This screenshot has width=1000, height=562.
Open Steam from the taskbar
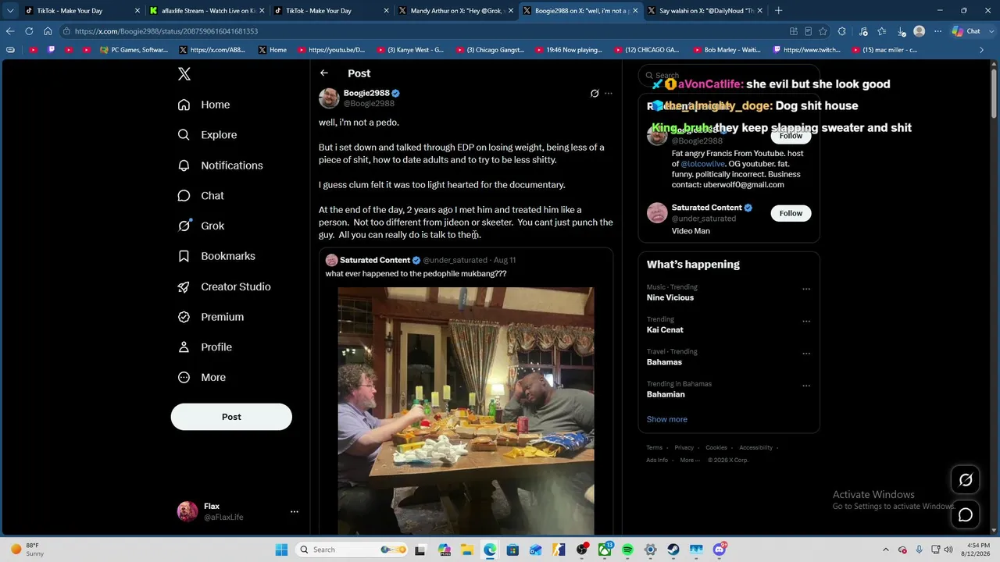coord(673,550)
